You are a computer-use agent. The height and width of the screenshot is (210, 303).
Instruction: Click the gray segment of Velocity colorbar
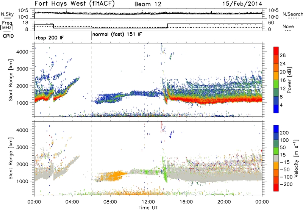[x=276, y=158]
